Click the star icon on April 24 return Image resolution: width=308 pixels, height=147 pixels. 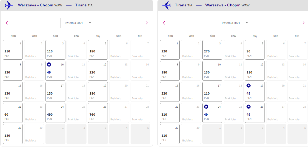point(206,107)
